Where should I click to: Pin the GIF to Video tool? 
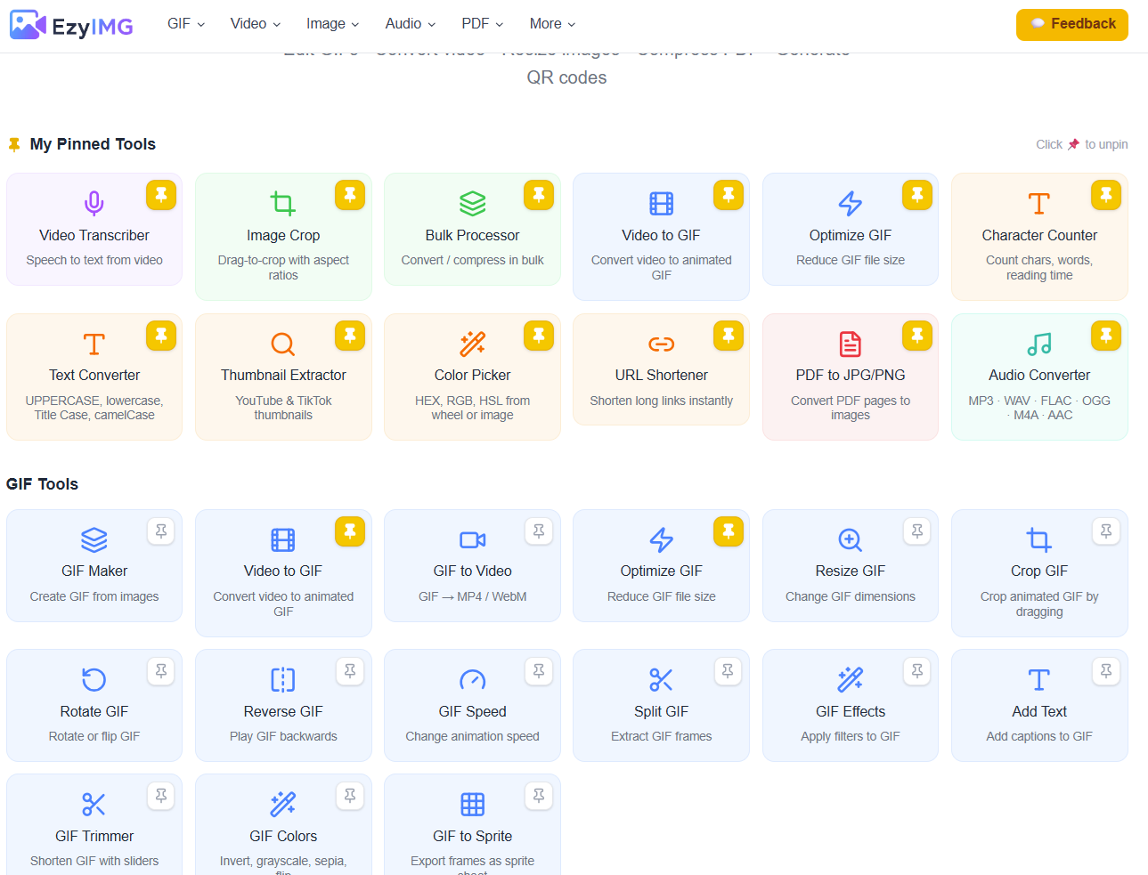point(539,531)
